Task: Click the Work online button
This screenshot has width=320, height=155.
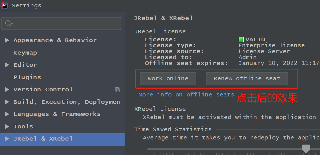Action: [168, 79]
